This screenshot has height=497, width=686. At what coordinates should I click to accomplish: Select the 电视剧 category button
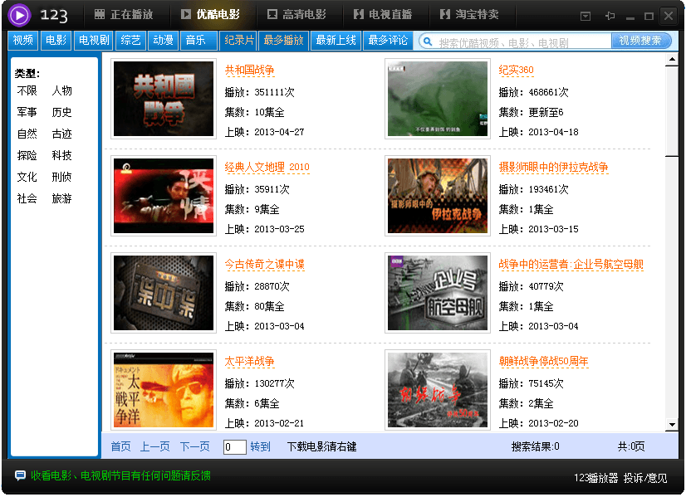[93, 41]
